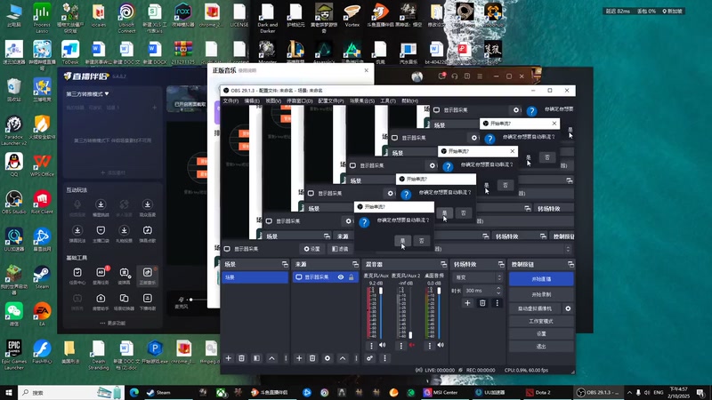Open OBS Studio desktop shortcut
The image size is (712, 400).
[x=14, y=203]
